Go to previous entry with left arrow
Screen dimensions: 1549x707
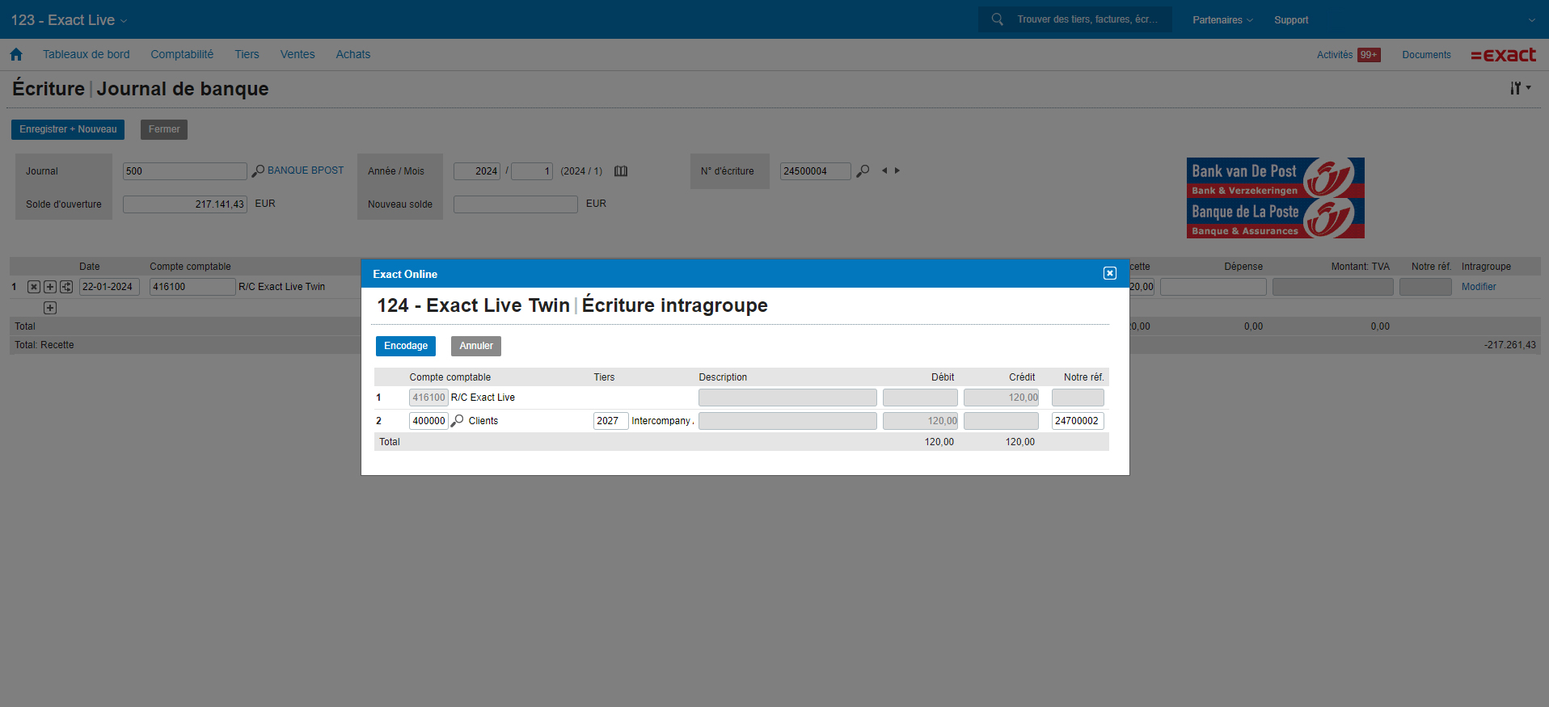pos(884,170)
